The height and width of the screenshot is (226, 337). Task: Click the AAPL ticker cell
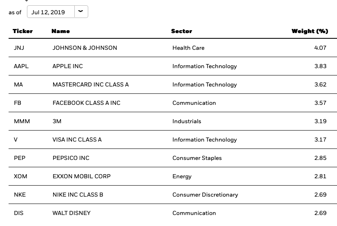point(21,66)
